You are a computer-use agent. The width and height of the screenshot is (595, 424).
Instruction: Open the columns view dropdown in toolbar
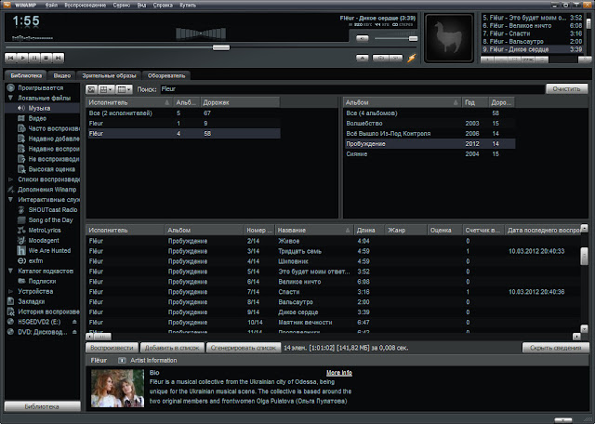tap(124, 89)
